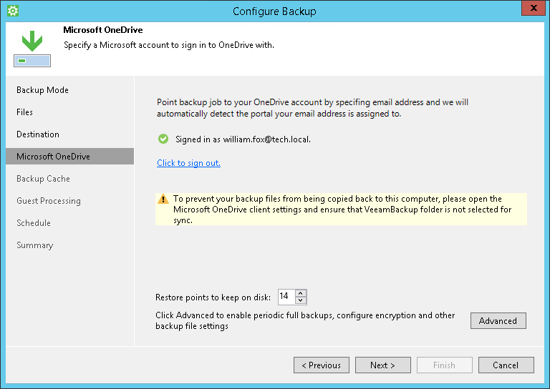Viewport: 550px width, 389px height.
Task: Click 'Signed in as william.fox@tech.local' text
Action: [243, 139]
